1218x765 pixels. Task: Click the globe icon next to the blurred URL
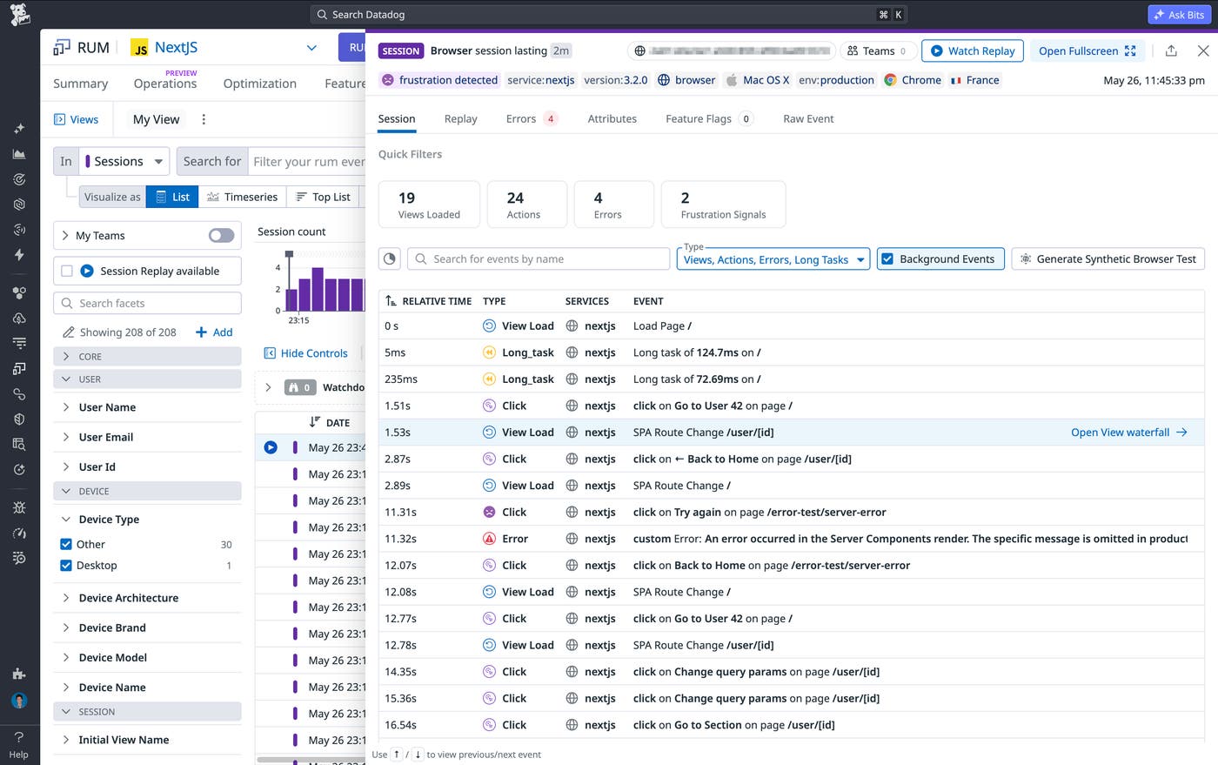pos(640,50)
